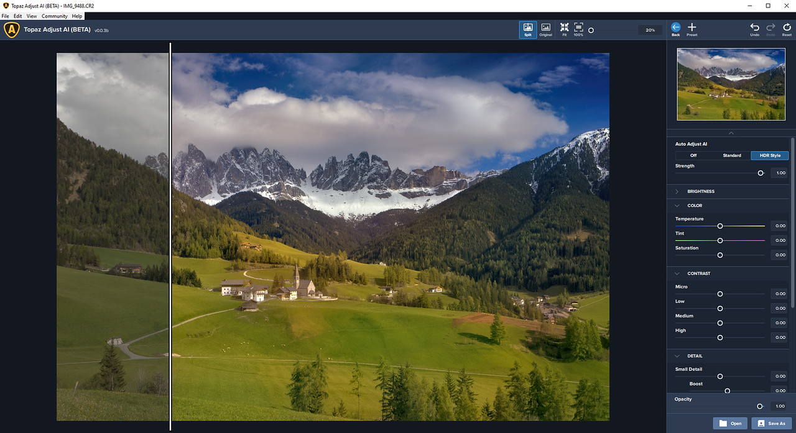Click the Saturation value field
Screen dimensions: 796x433
click(780, 255)
